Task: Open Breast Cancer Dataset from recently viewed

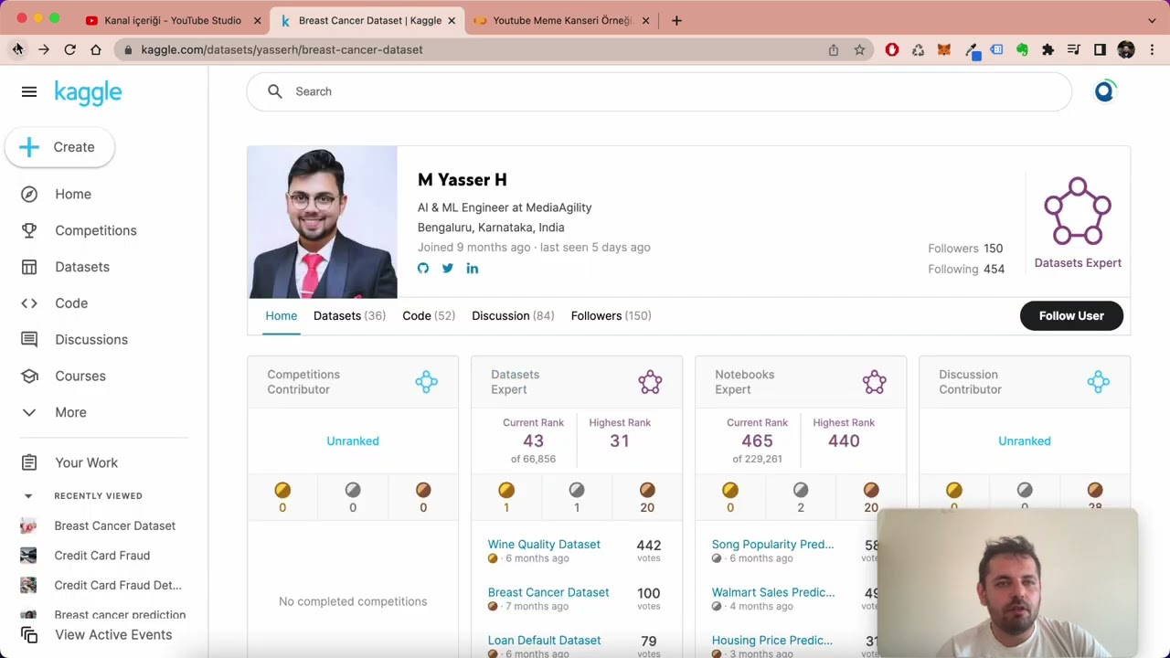Action: click(115, 525)
